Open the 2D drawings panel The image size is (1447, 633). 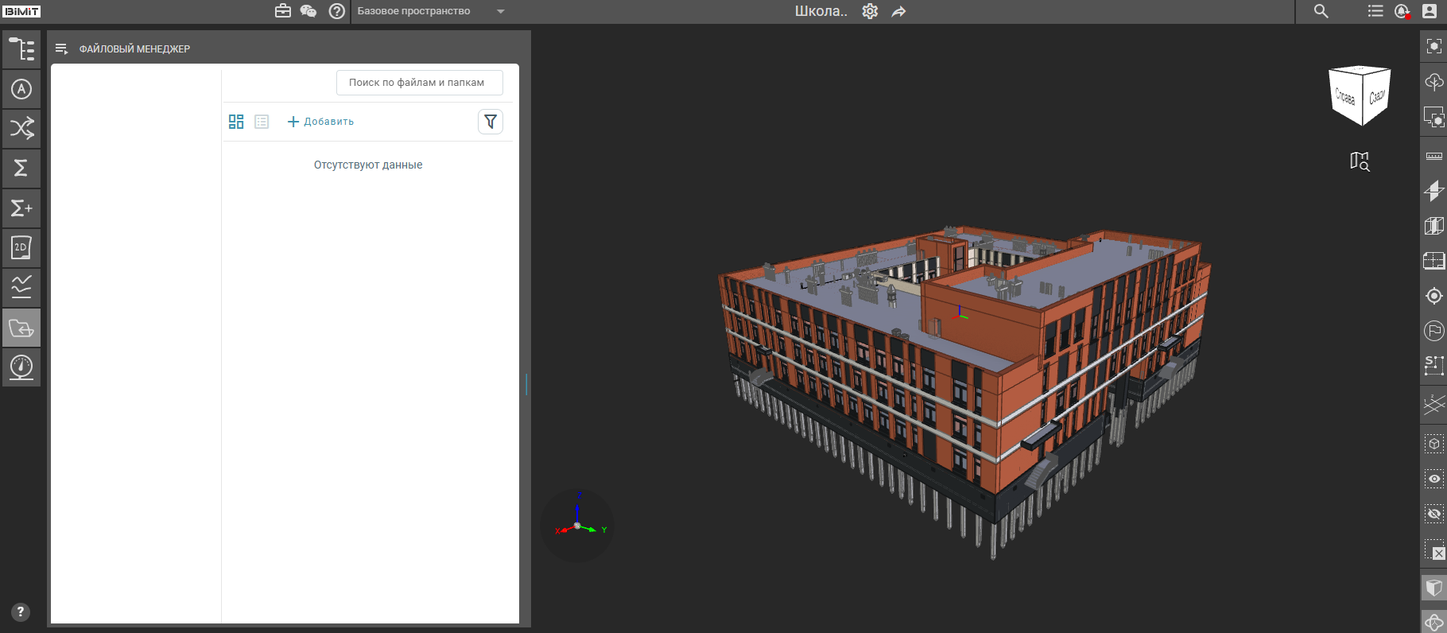(x=21, y=248)
